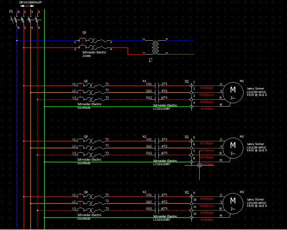Select the W17\blue cable core label
Viewport: 287px width, 230px height.
207,164
